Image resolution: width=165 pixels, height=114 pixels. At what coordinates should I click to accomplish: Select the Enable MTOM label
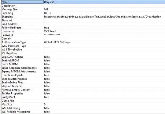(10, 61)
